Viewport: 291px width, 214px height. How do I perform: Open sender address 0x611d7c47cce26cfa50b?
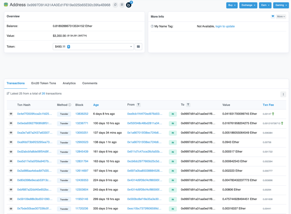pos(145,152)
